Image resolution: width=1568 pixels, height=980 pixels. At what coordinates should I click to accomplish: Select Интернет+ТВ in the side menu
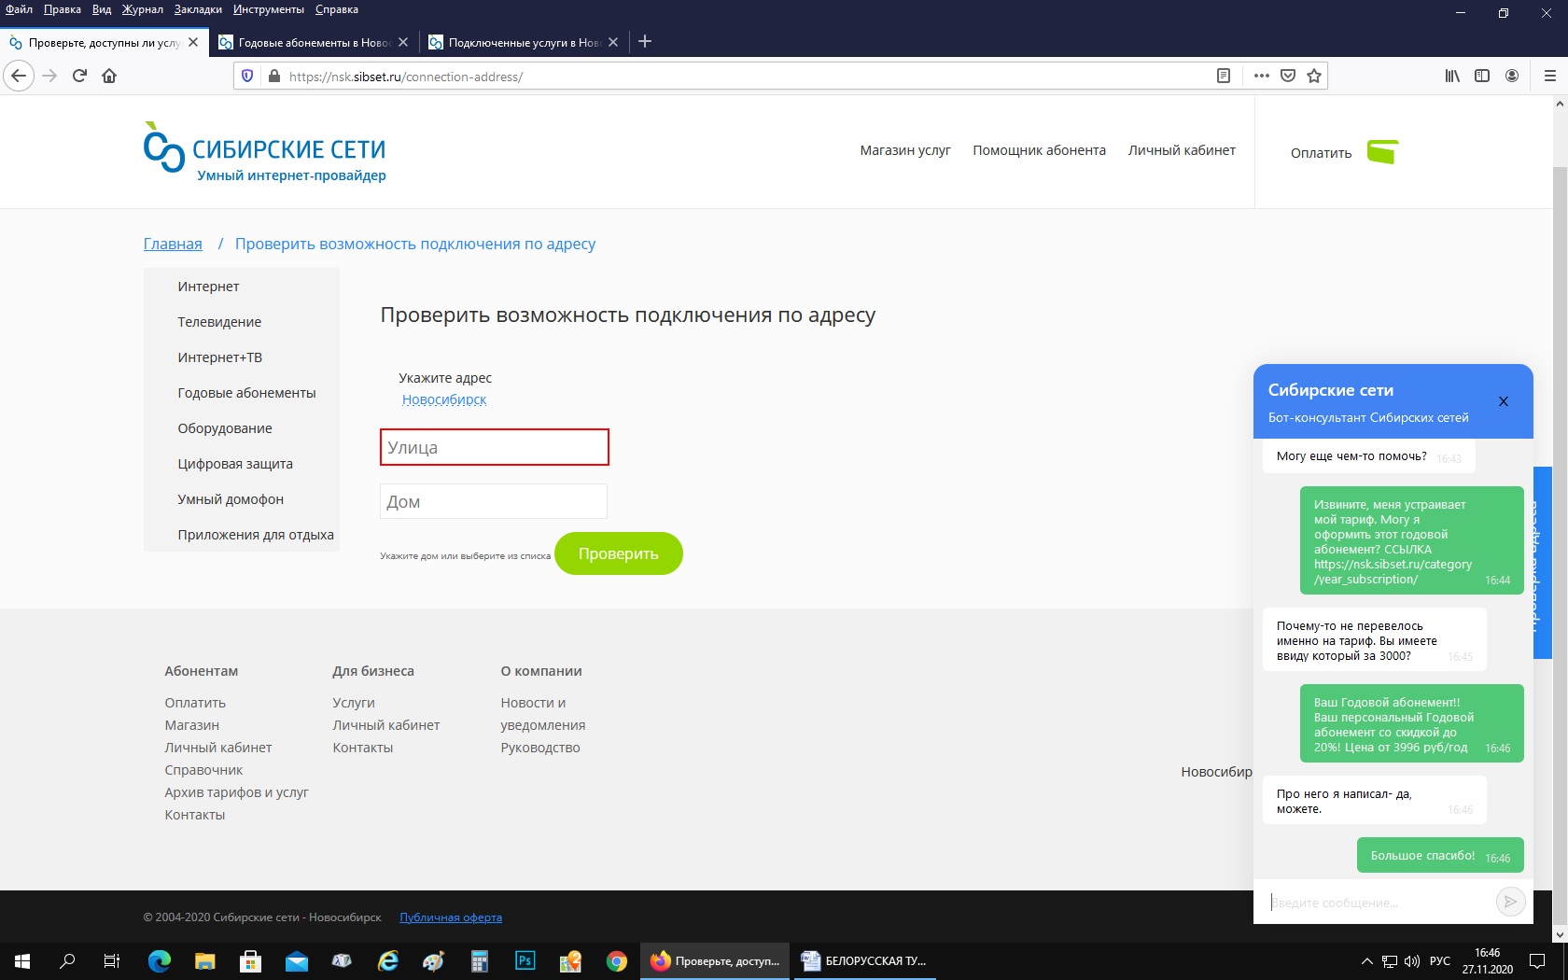pos(220,357)
